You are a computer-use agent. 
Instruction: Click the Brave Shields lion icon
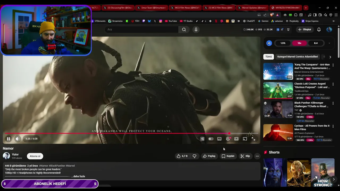click(272, 15)
